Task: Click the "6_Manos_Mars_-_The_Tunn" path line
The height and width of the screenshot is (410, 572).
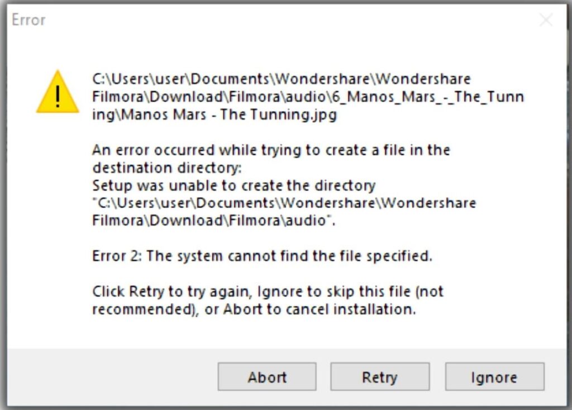Action: tap(308, 97)
